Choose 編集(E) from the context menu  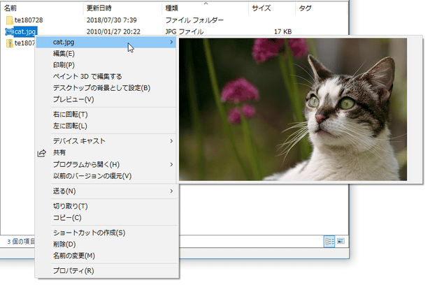[106, 54]
